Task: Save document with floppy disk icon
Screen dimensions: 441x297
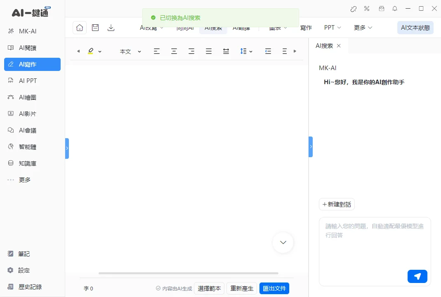Action: click(95, 28)
